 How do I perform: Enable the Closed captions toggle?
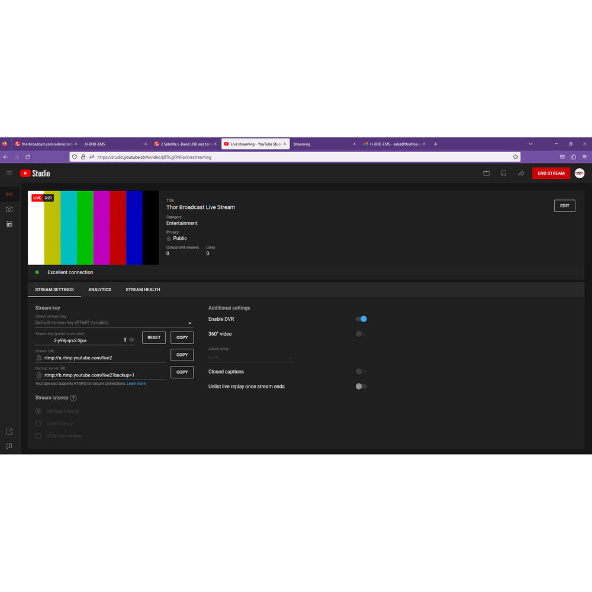point(361,372)
